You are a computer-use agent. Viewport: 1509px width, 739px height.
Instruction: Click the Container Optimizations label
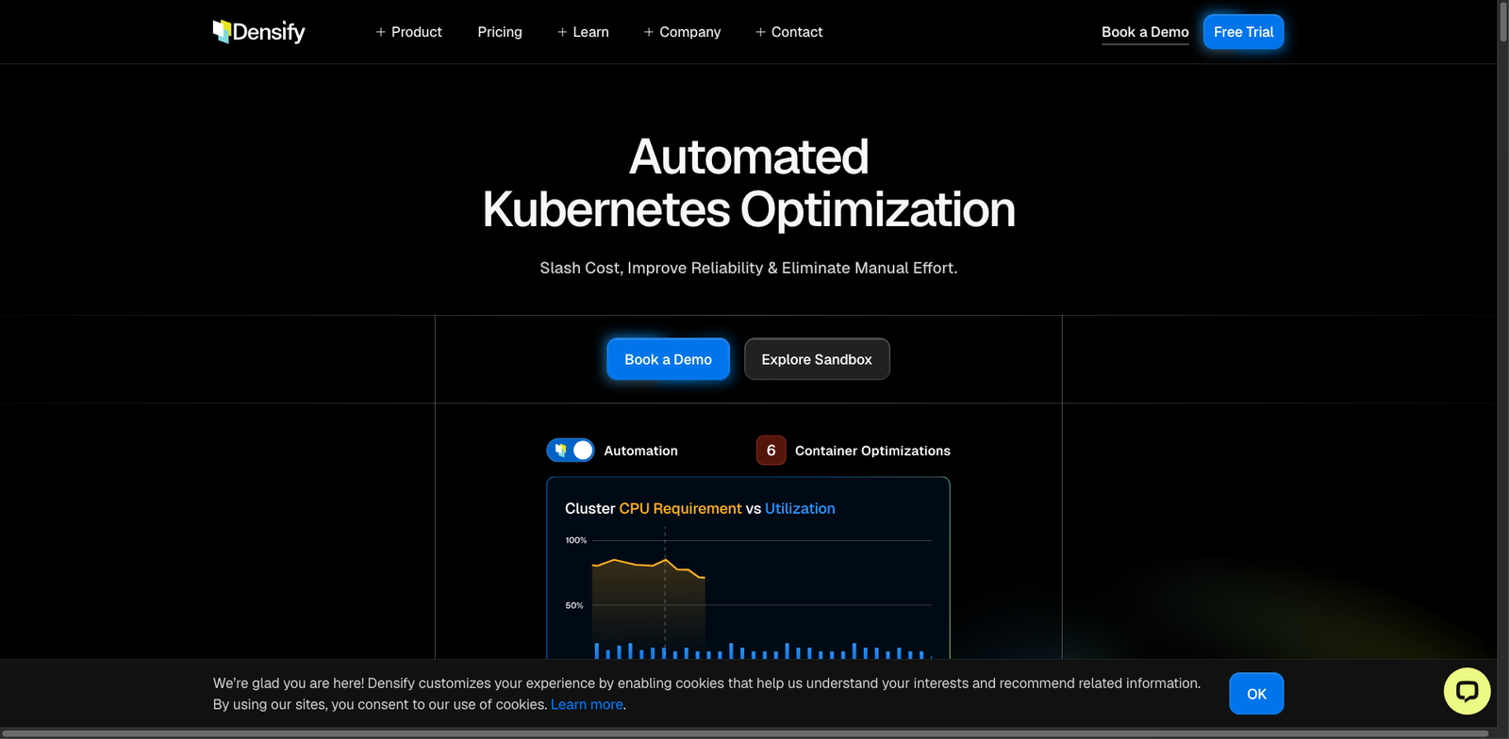point(872,451)
